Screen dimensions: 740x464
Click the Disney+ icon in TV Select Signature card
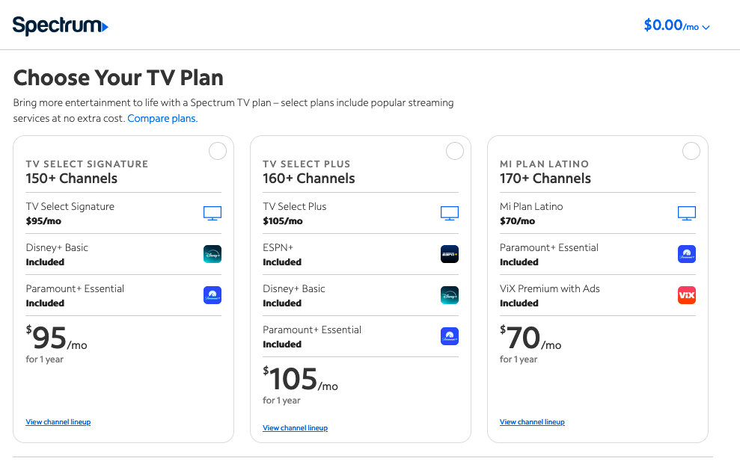pyautogui.click(x=212, y=254)
